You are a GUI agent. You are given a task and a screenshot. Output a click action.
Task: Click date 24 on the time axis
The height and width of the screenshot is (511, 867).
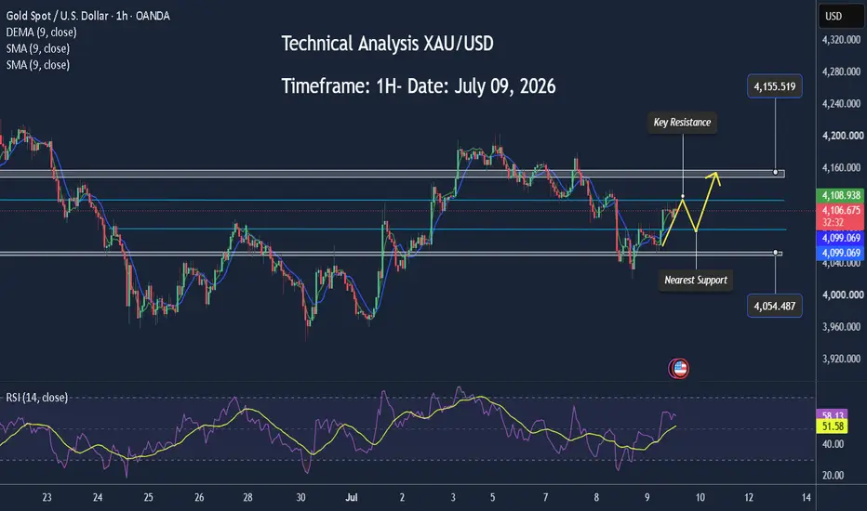pos(98,498)
